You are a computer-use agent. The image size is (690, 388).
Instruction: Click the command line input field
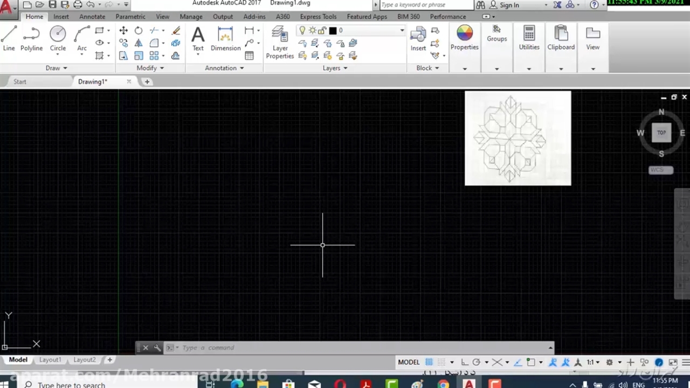click(356, 348)
